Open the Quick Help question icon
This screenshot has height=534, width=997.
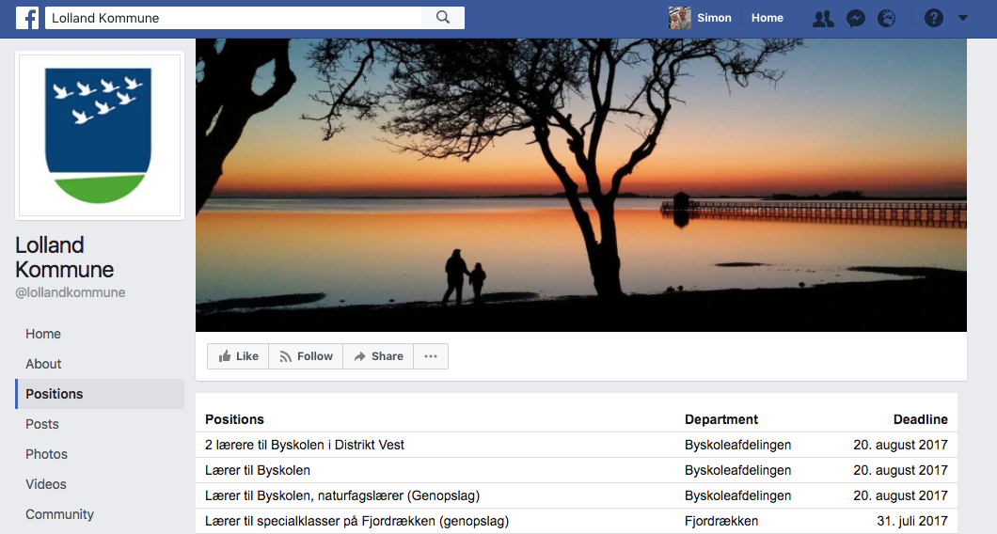(933, 18)
